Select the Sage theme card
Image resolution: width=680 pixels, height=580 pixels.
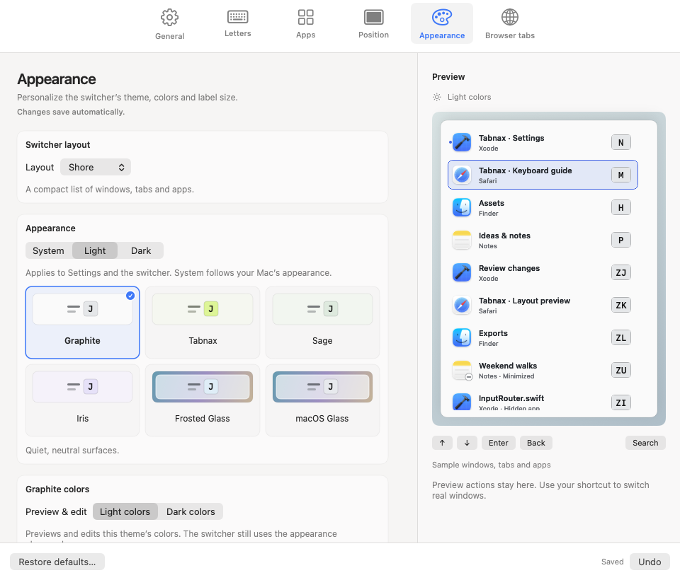pyautogui.click(x=322, y=323)
